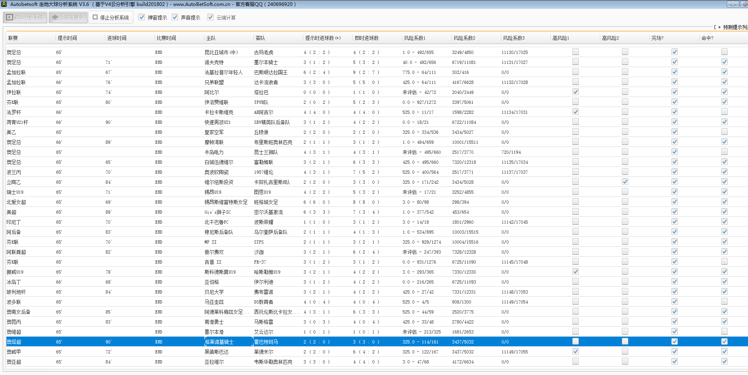The height and width of the screenshot is (375, 748).
Task: Disable the 声音提示 checkbox
Action: [175, 17]
